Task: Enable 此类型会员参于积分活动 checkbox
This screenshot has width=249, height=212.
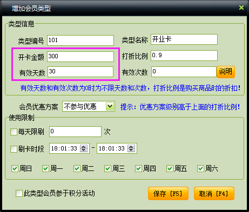Action: [19, 194]
